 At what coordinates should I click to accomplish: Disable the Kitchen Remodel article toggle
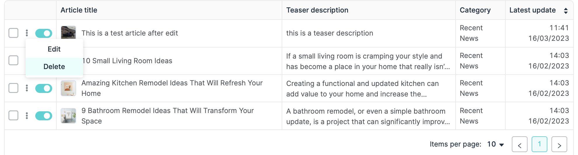tap(44, 88)
